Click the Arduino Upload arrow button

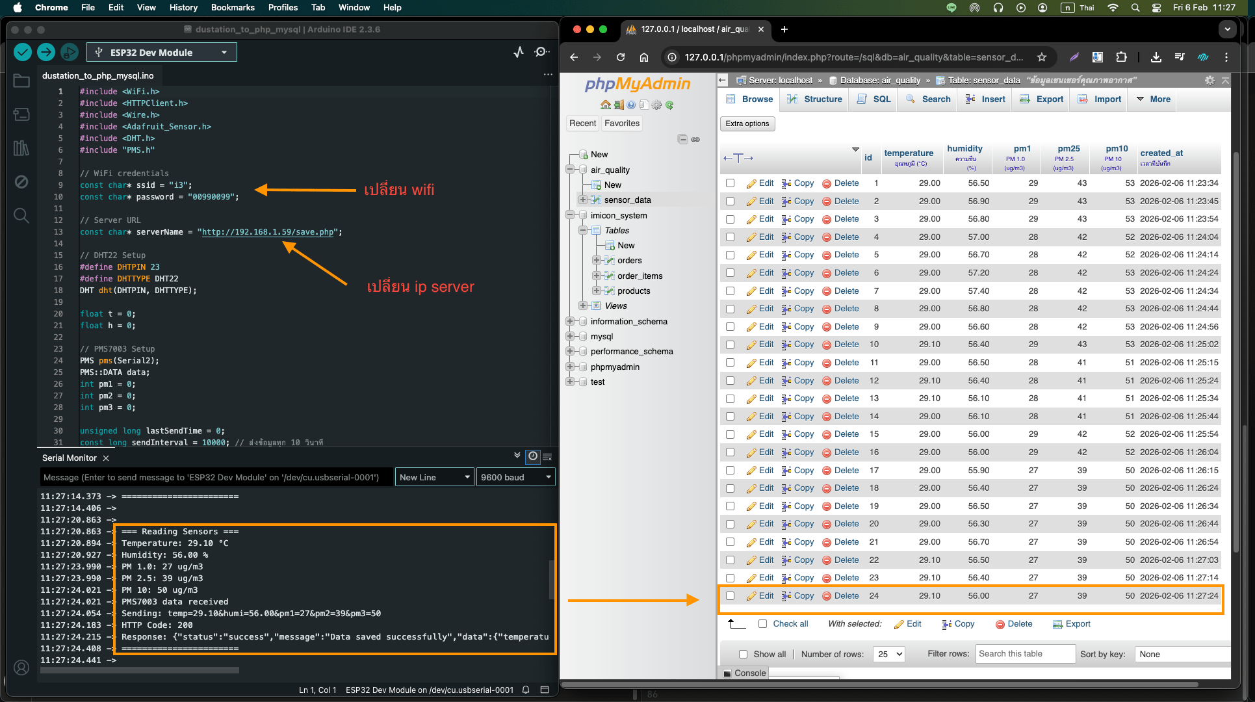coord(45,52)
